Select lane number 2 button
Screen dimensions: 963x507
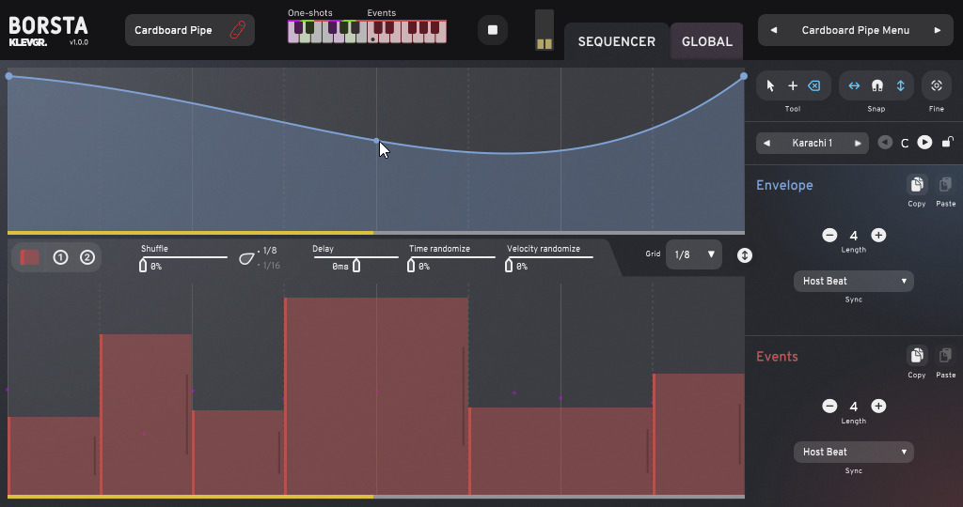[87, 257]
